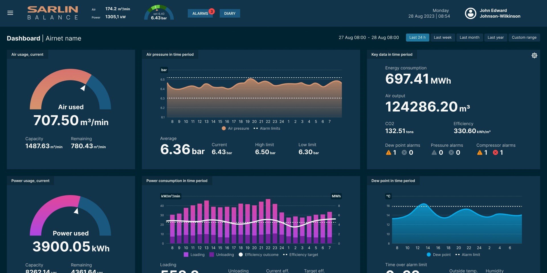Click the Dew point warning triangle icon
The width and height of the screenshot is (547, 273).
pos(388,153)
